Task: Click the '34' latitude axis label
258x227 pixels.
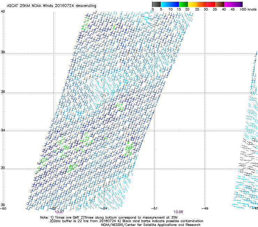Action: 3,130
